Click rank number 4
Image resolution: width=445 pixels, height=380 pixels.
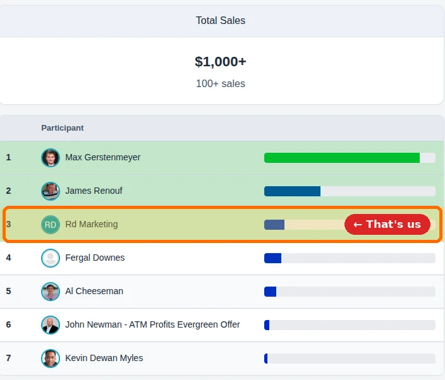[8, 258]
